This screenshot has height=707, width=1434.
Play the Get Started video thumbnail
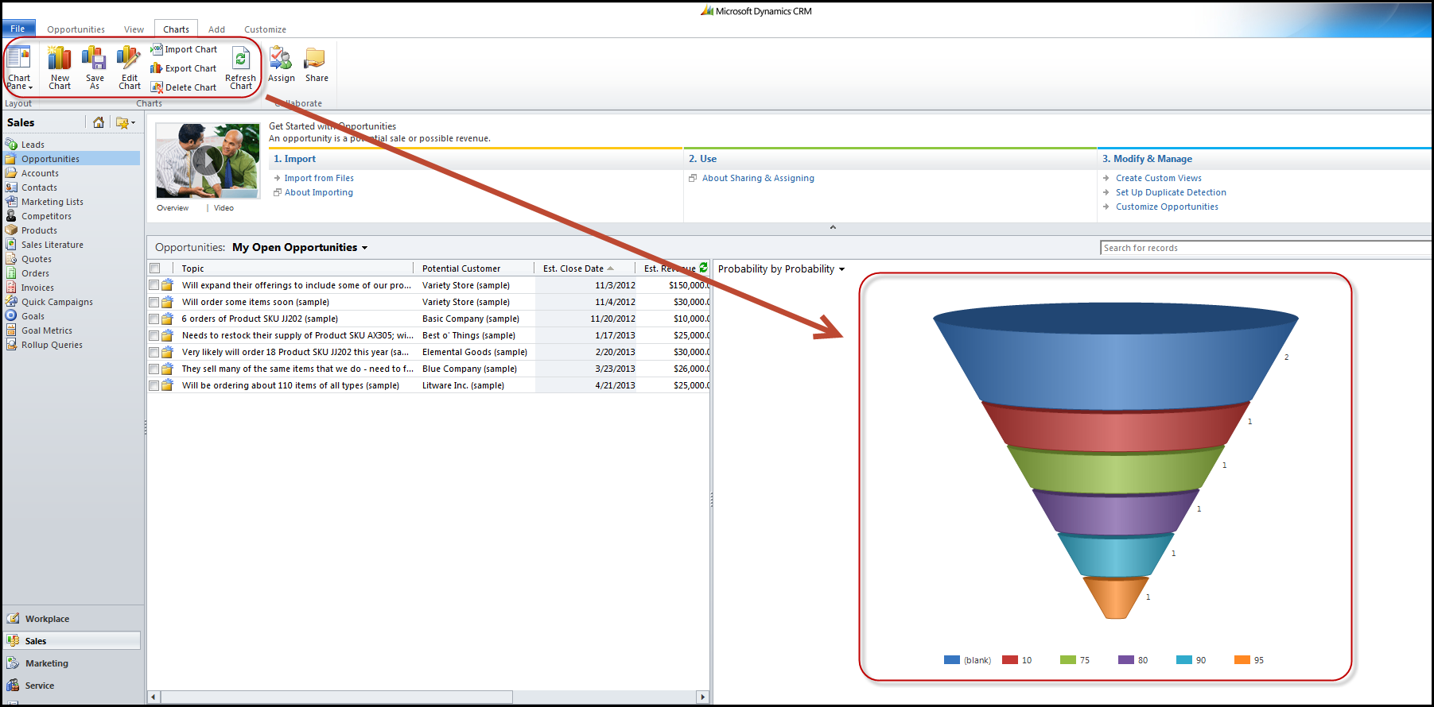tap(208, 161)
